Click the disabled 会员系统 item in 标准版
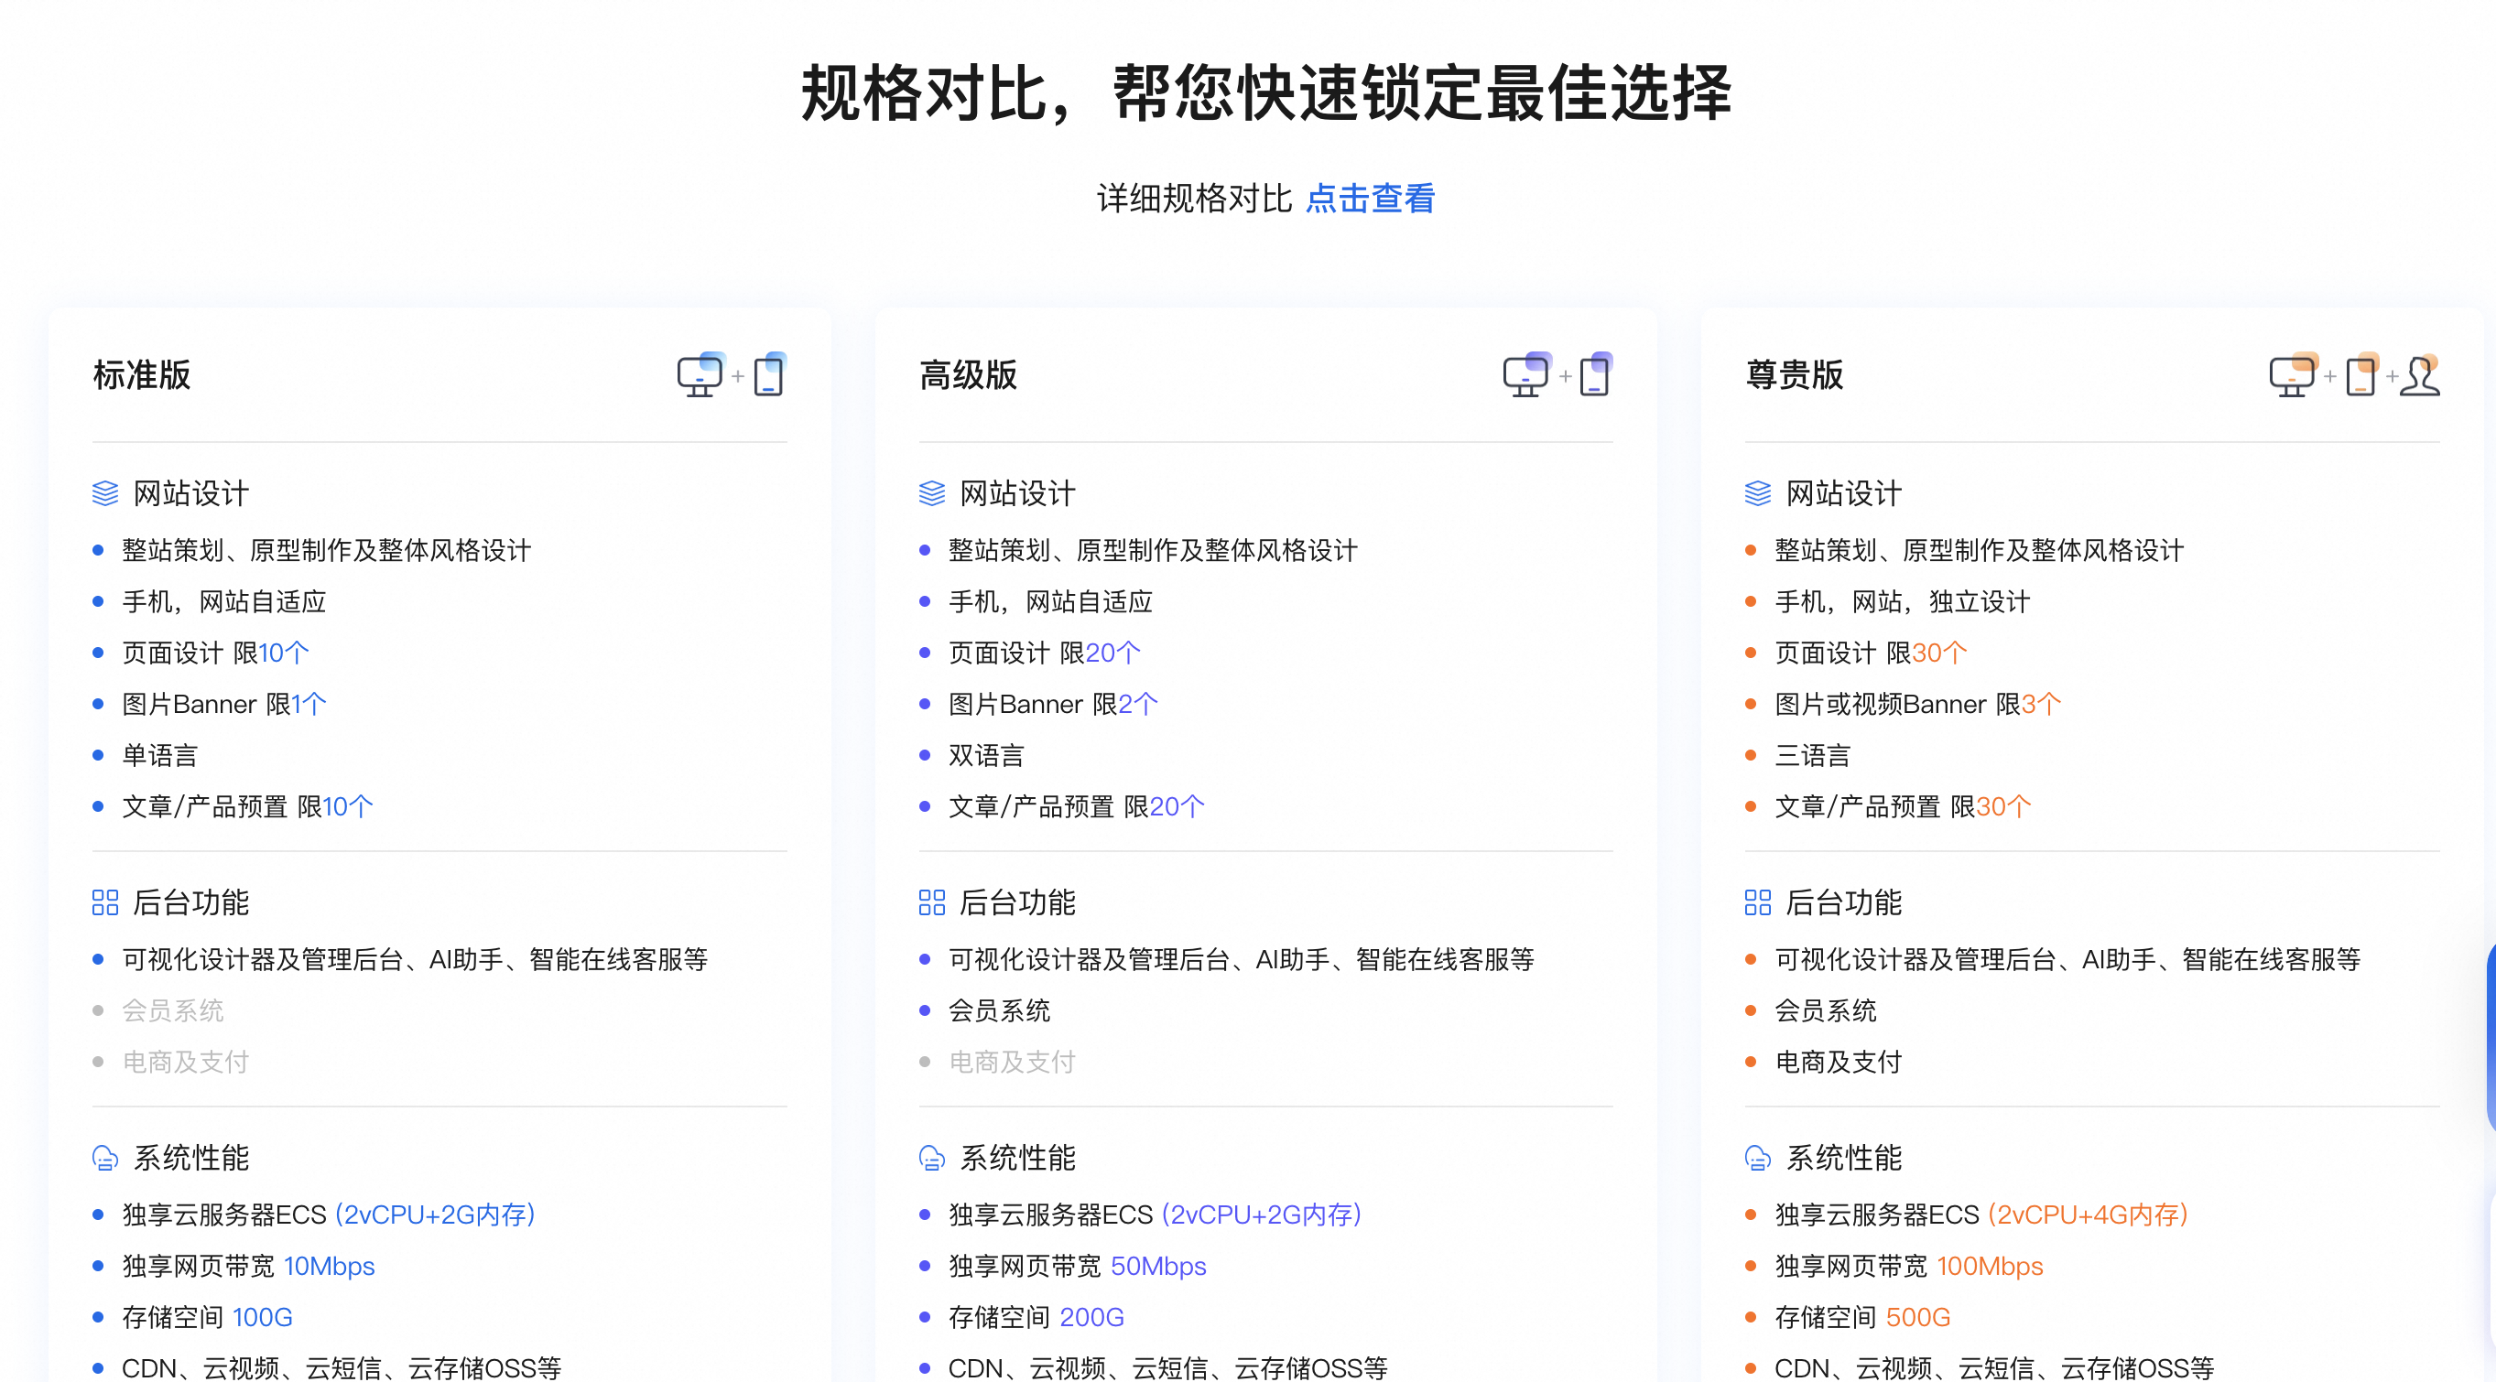 (x=172, y=1010)
